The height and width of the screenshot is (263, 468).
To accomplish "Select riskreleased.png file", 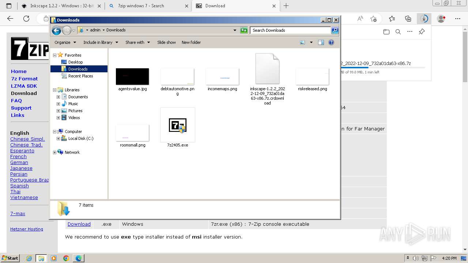I will pyautogui.click(x=312, y=77).
